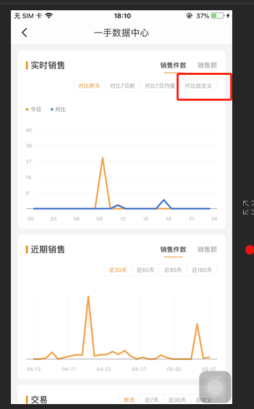Tap the battery icon in the status bar
This screenshot has width=254, height=409.
218,16
